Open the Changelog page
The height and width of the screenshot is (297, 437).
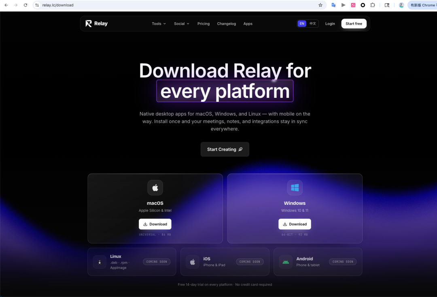(x=227, y=24)
